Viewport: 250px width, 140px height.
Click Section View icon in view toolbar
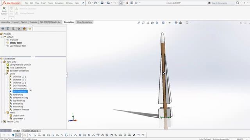(152, 23)
